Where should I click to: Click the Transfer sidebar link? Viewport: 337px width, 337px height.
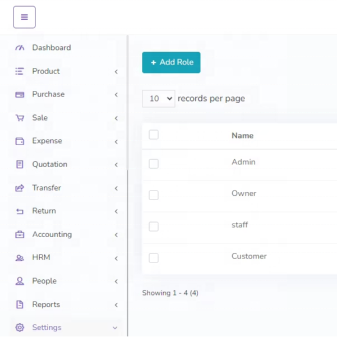pos(47,188)
